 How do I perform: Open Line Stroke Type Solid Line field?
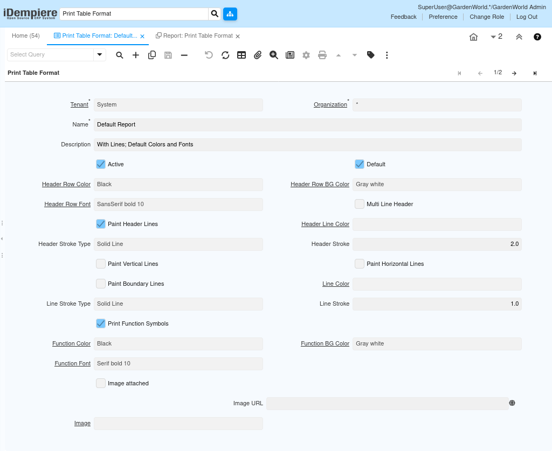tap(178, 304)
